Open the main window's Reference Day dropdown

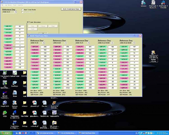pos(15,12)
